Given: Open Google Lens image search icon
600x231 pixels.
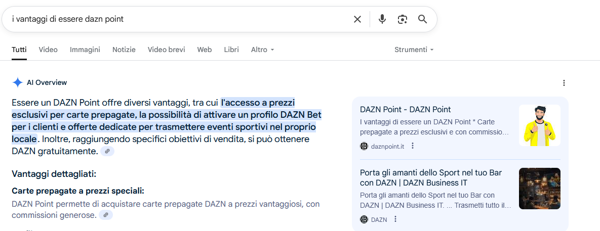Looking at the screenshot, I should click(402, 19).
